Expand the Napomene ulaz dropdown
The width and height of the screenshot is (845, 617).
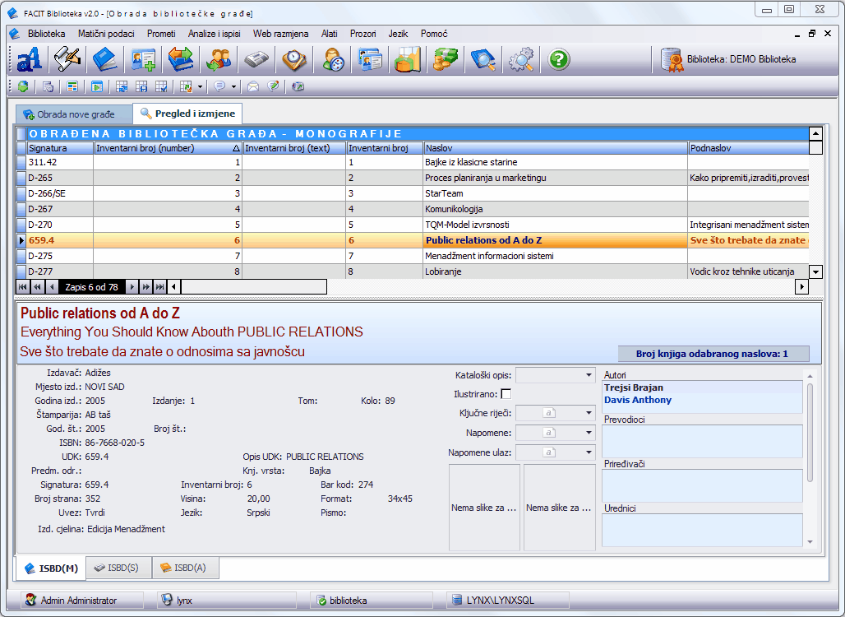point(589,452)
